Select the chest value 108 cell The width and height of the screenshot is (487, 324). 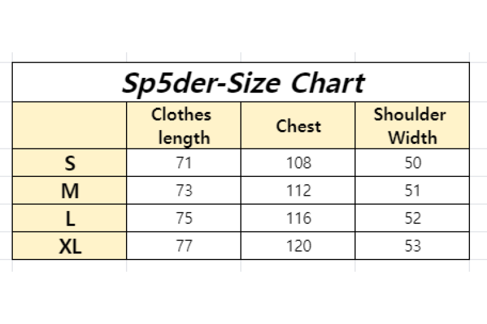click(298, 163)
